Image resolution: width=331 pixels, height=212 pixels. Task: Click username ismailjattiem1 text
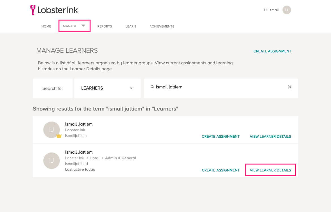(x=77, y=164)
